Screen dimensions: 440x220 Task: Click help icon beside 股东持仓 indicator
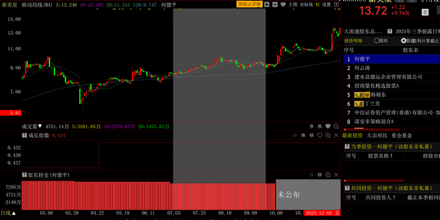click(24, 174)
